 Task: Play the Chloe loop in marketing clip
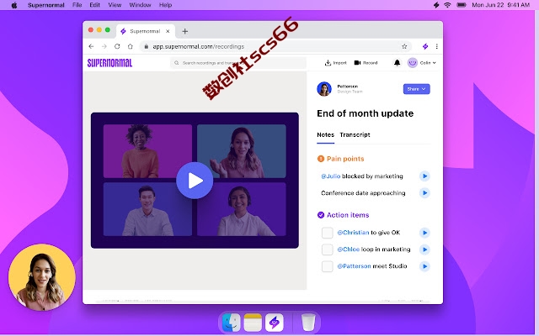point(424,249)
